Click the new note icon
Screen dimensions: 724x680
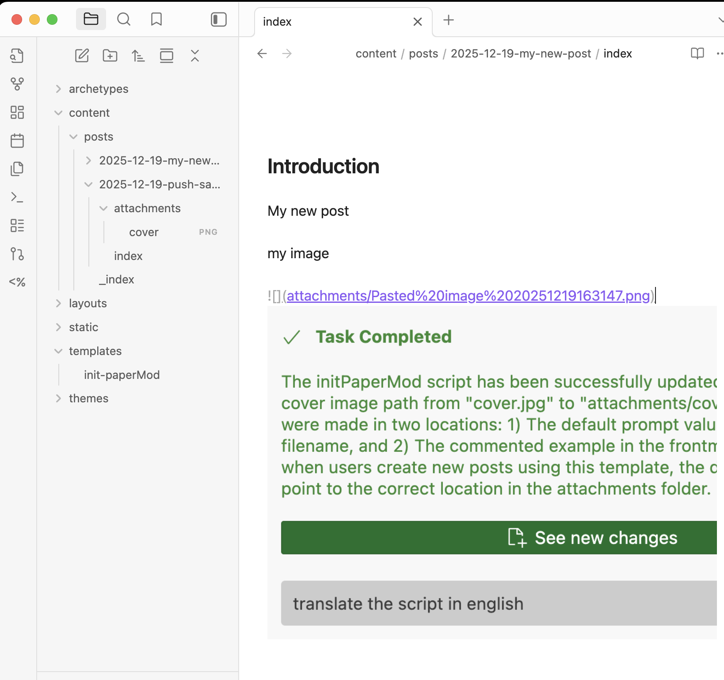(82, 56)
